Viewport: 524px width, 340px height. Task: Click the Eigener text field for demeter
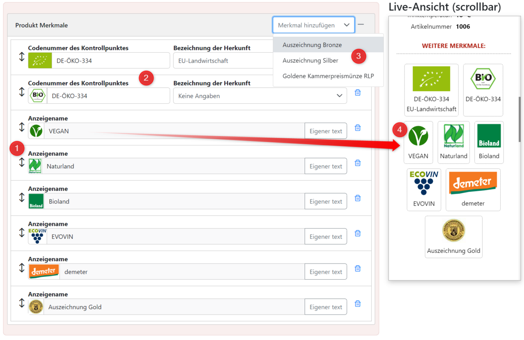click(x=326, y=272)
